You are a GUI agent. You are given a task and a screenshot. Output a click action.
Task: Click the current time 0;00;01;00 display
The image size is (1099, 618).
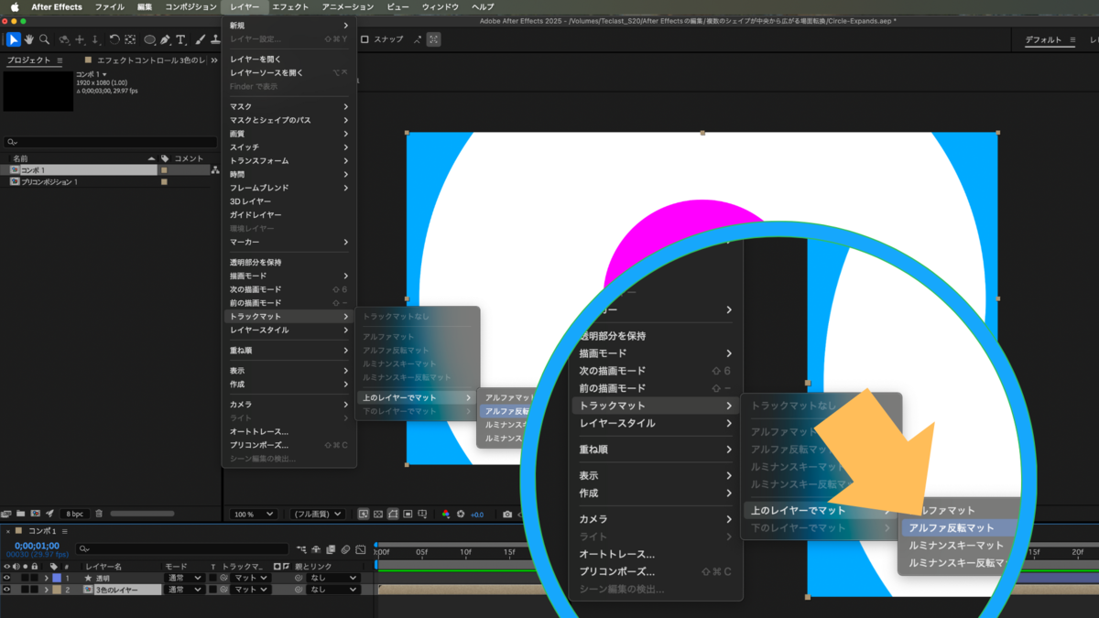37,546
